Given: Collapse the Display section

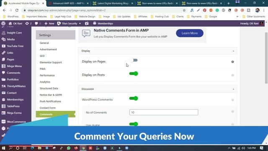Looking at the screenshot, I should tap(233, 51).
